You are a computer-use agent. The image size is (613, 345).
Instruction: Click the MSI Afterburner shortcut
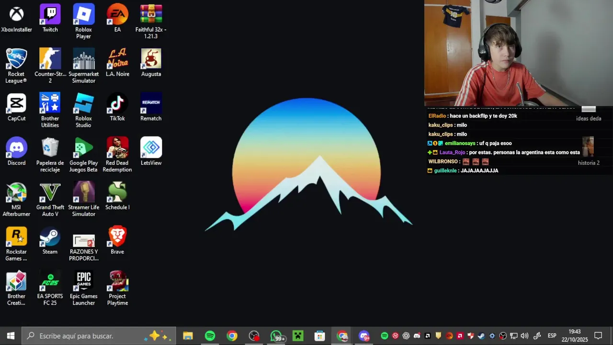(x=16, y=200)
